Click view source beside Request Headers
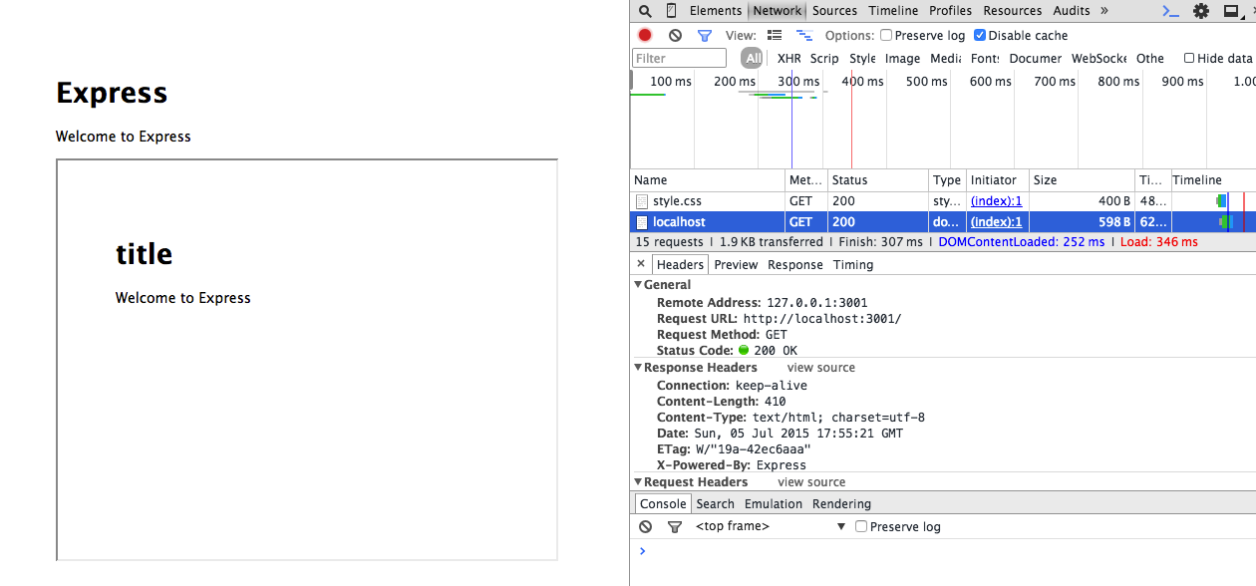Image resolution: width=1256 pixels, height=586 pixels. point(811,482)
